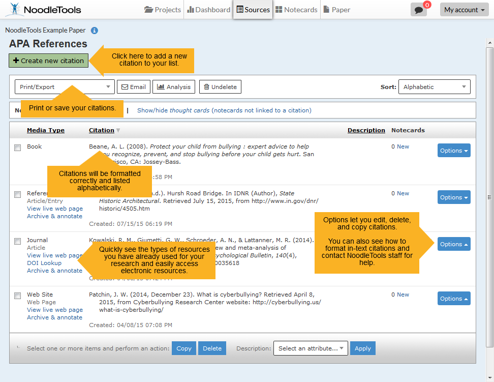Click the NoodleTools logo

point(44,10)
